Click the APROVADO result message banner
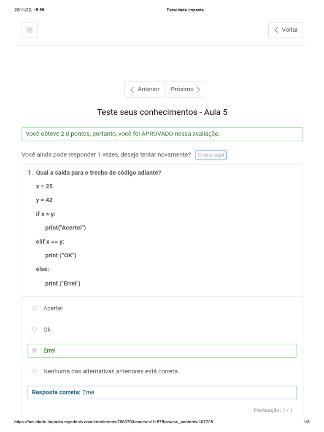 coord(162,134)
